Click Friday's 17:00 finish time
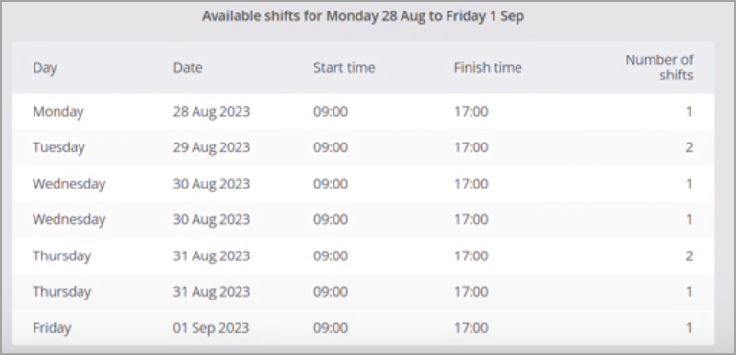This screenshot has height=355, width=736. (x=471, y=328)
